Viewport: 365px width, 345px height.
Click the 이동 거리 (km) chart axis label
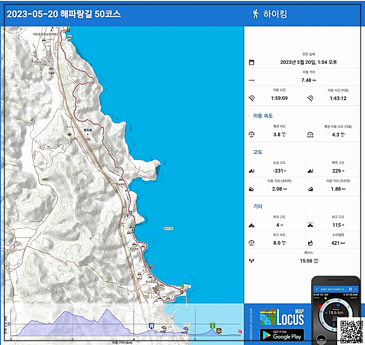(122, 342)
